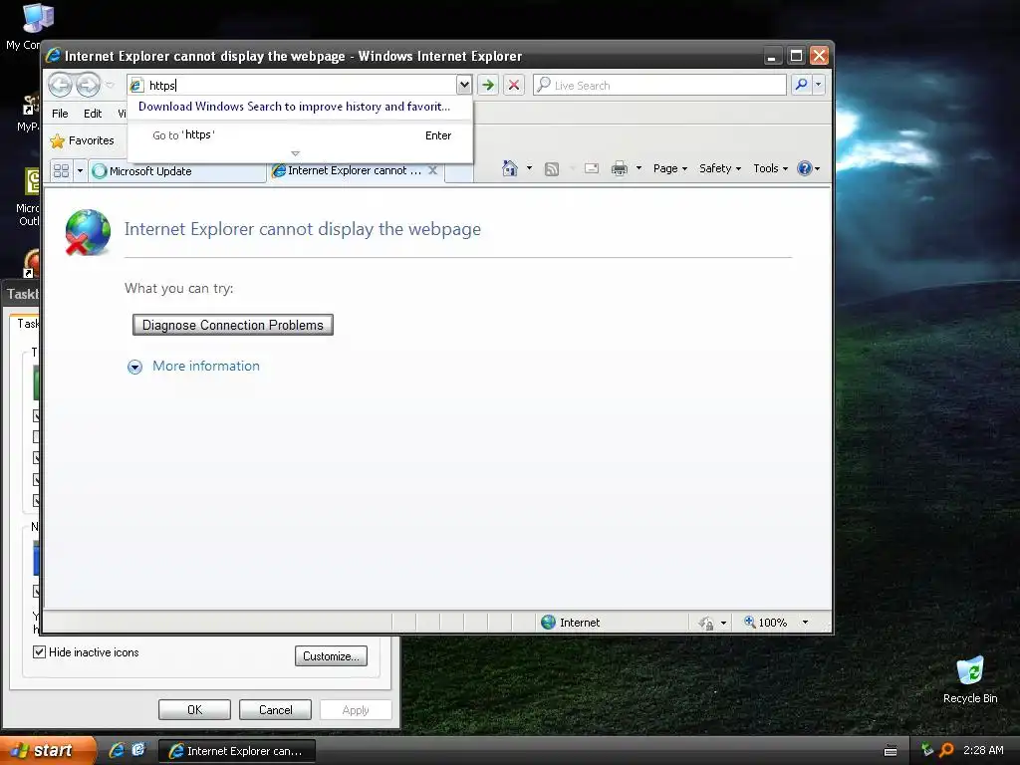The image size is (1020, 765).
Task: Open the Page menu
Action: [670, 168]
